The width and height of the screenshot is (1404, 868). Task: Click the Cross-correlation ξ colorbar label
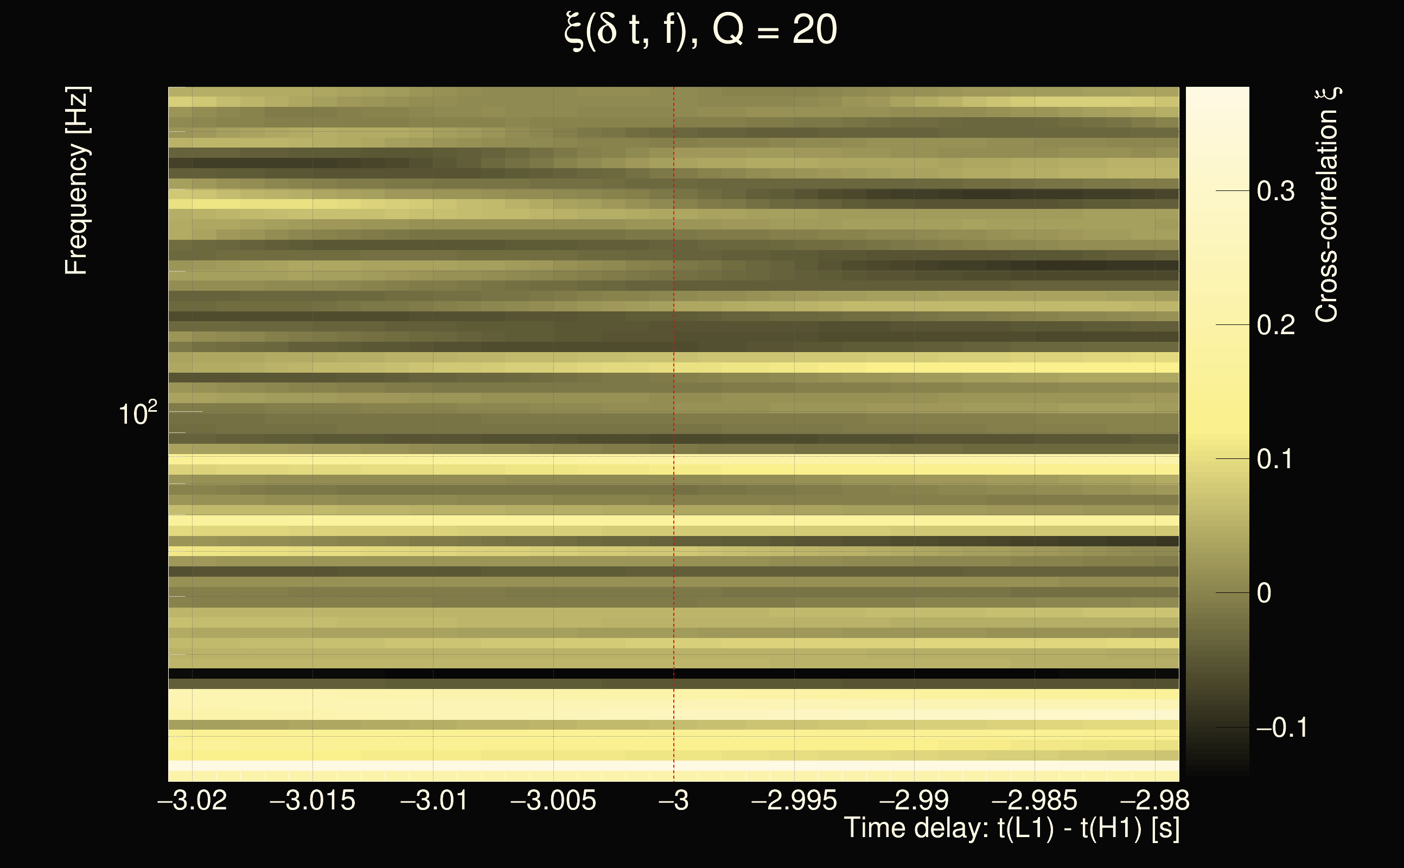pyautogui.click(x=1327, y=205)
